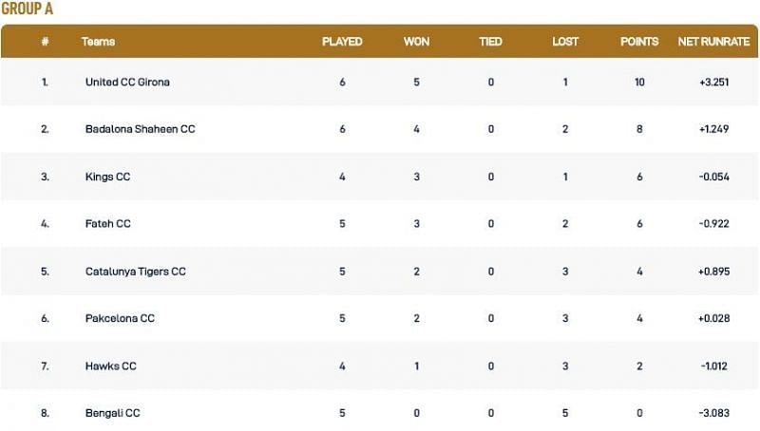Viewport: 760px width, 431px height.
Task: Open Hawks CC team entry
Action: click(x=110, y=365)
